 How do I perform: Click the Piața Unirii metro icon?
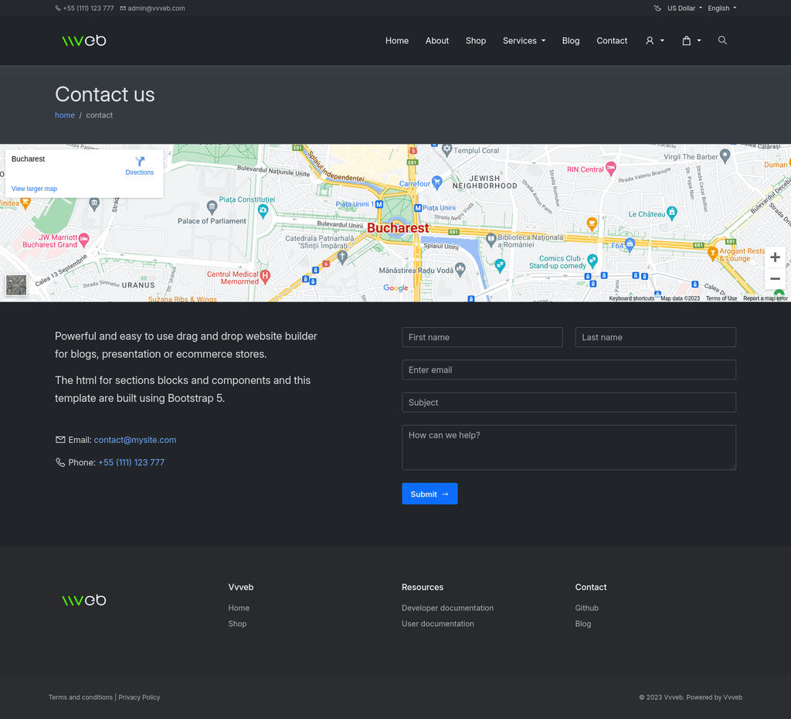pos(418,208)
